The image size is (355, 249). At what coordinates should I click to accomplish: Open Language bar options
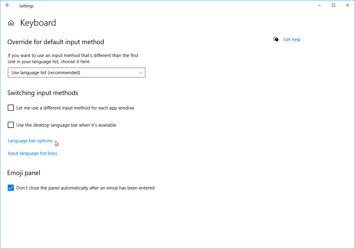pyautogui.click(x=30, y=141)
